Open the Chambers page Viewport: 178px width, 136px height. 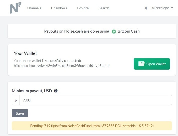pyautogui.click(x=59, y=8)
